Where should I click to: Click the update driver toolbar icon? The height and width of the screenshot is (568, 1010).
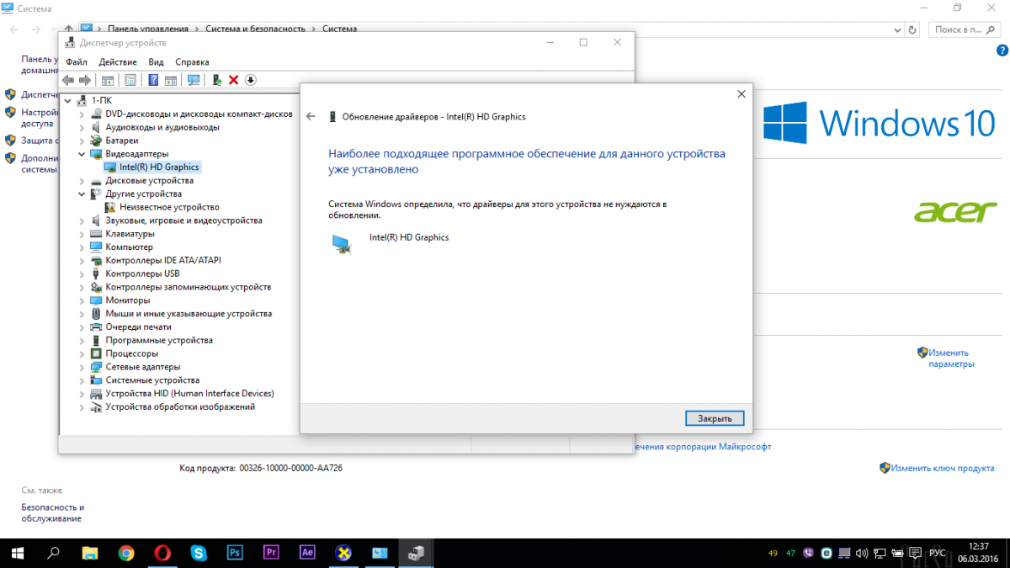click(217, 80)
